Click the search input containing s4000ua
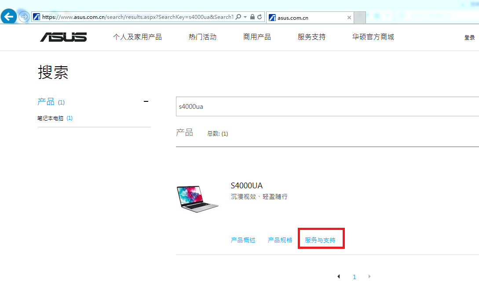This screenshot has width=479, height=305. click(x=308, y=106)
